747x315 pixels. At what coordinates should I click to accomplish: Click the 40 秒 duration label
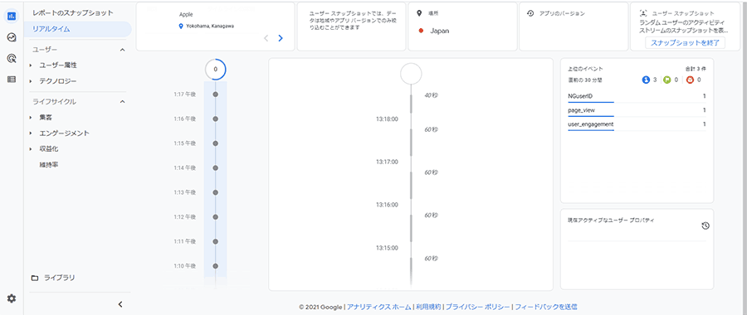coord(431,95)
